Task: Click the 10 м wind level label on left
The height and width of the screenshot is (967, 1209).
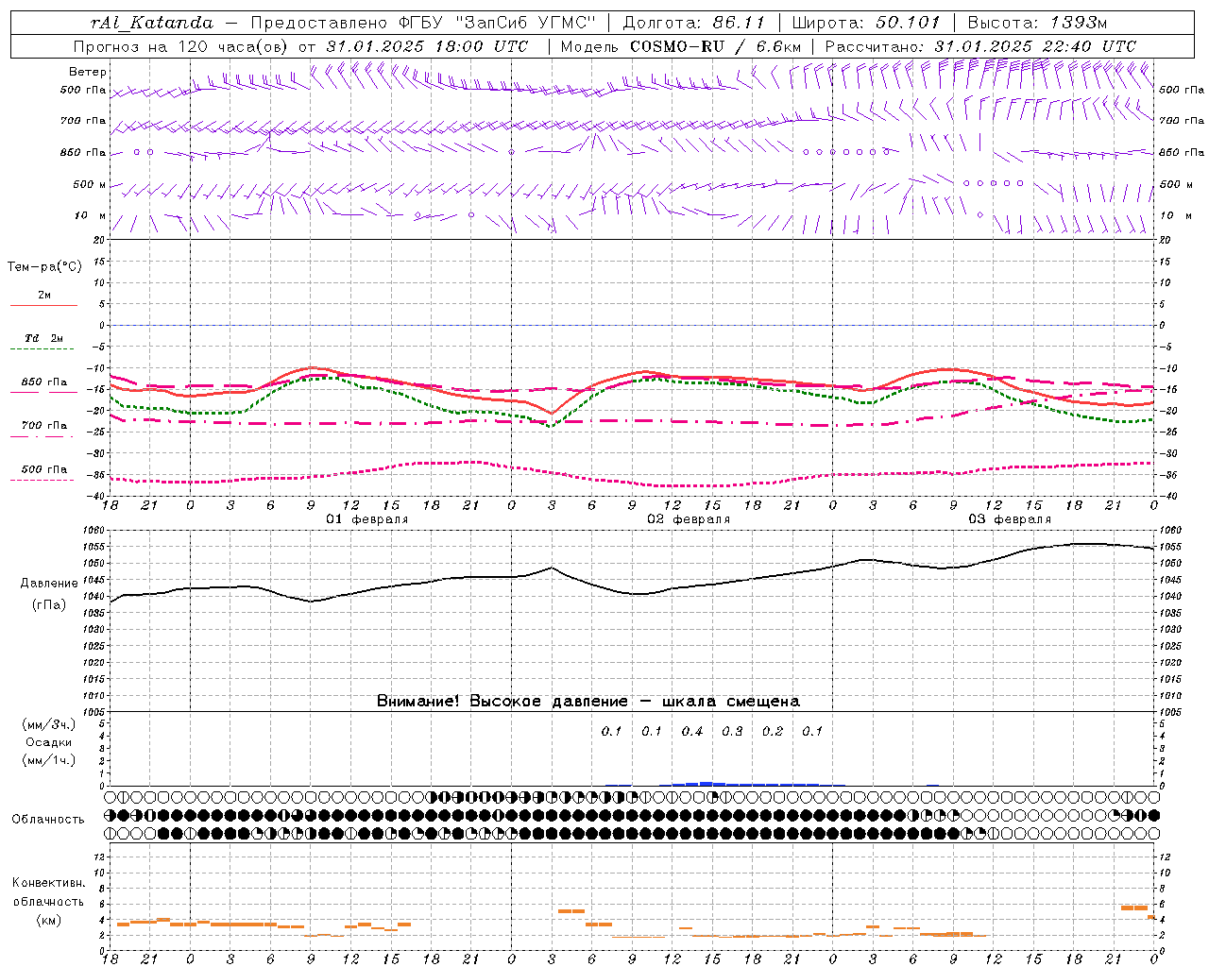Action: click(x=91, y=216)
